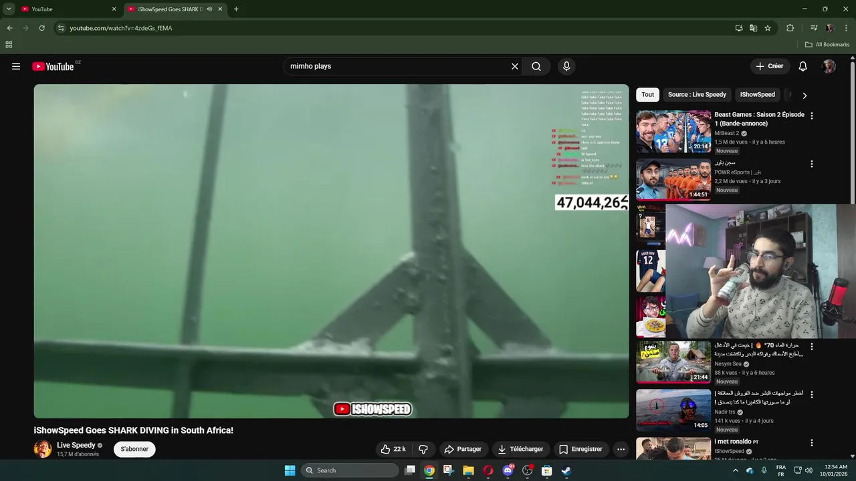Click the S'abonner subscribe button
Screen dimensions: 856x481
134,449
